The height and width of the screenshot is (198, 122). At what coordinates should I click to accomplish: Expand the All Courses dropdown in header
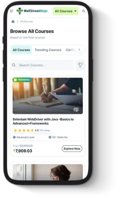coord(66,11)
